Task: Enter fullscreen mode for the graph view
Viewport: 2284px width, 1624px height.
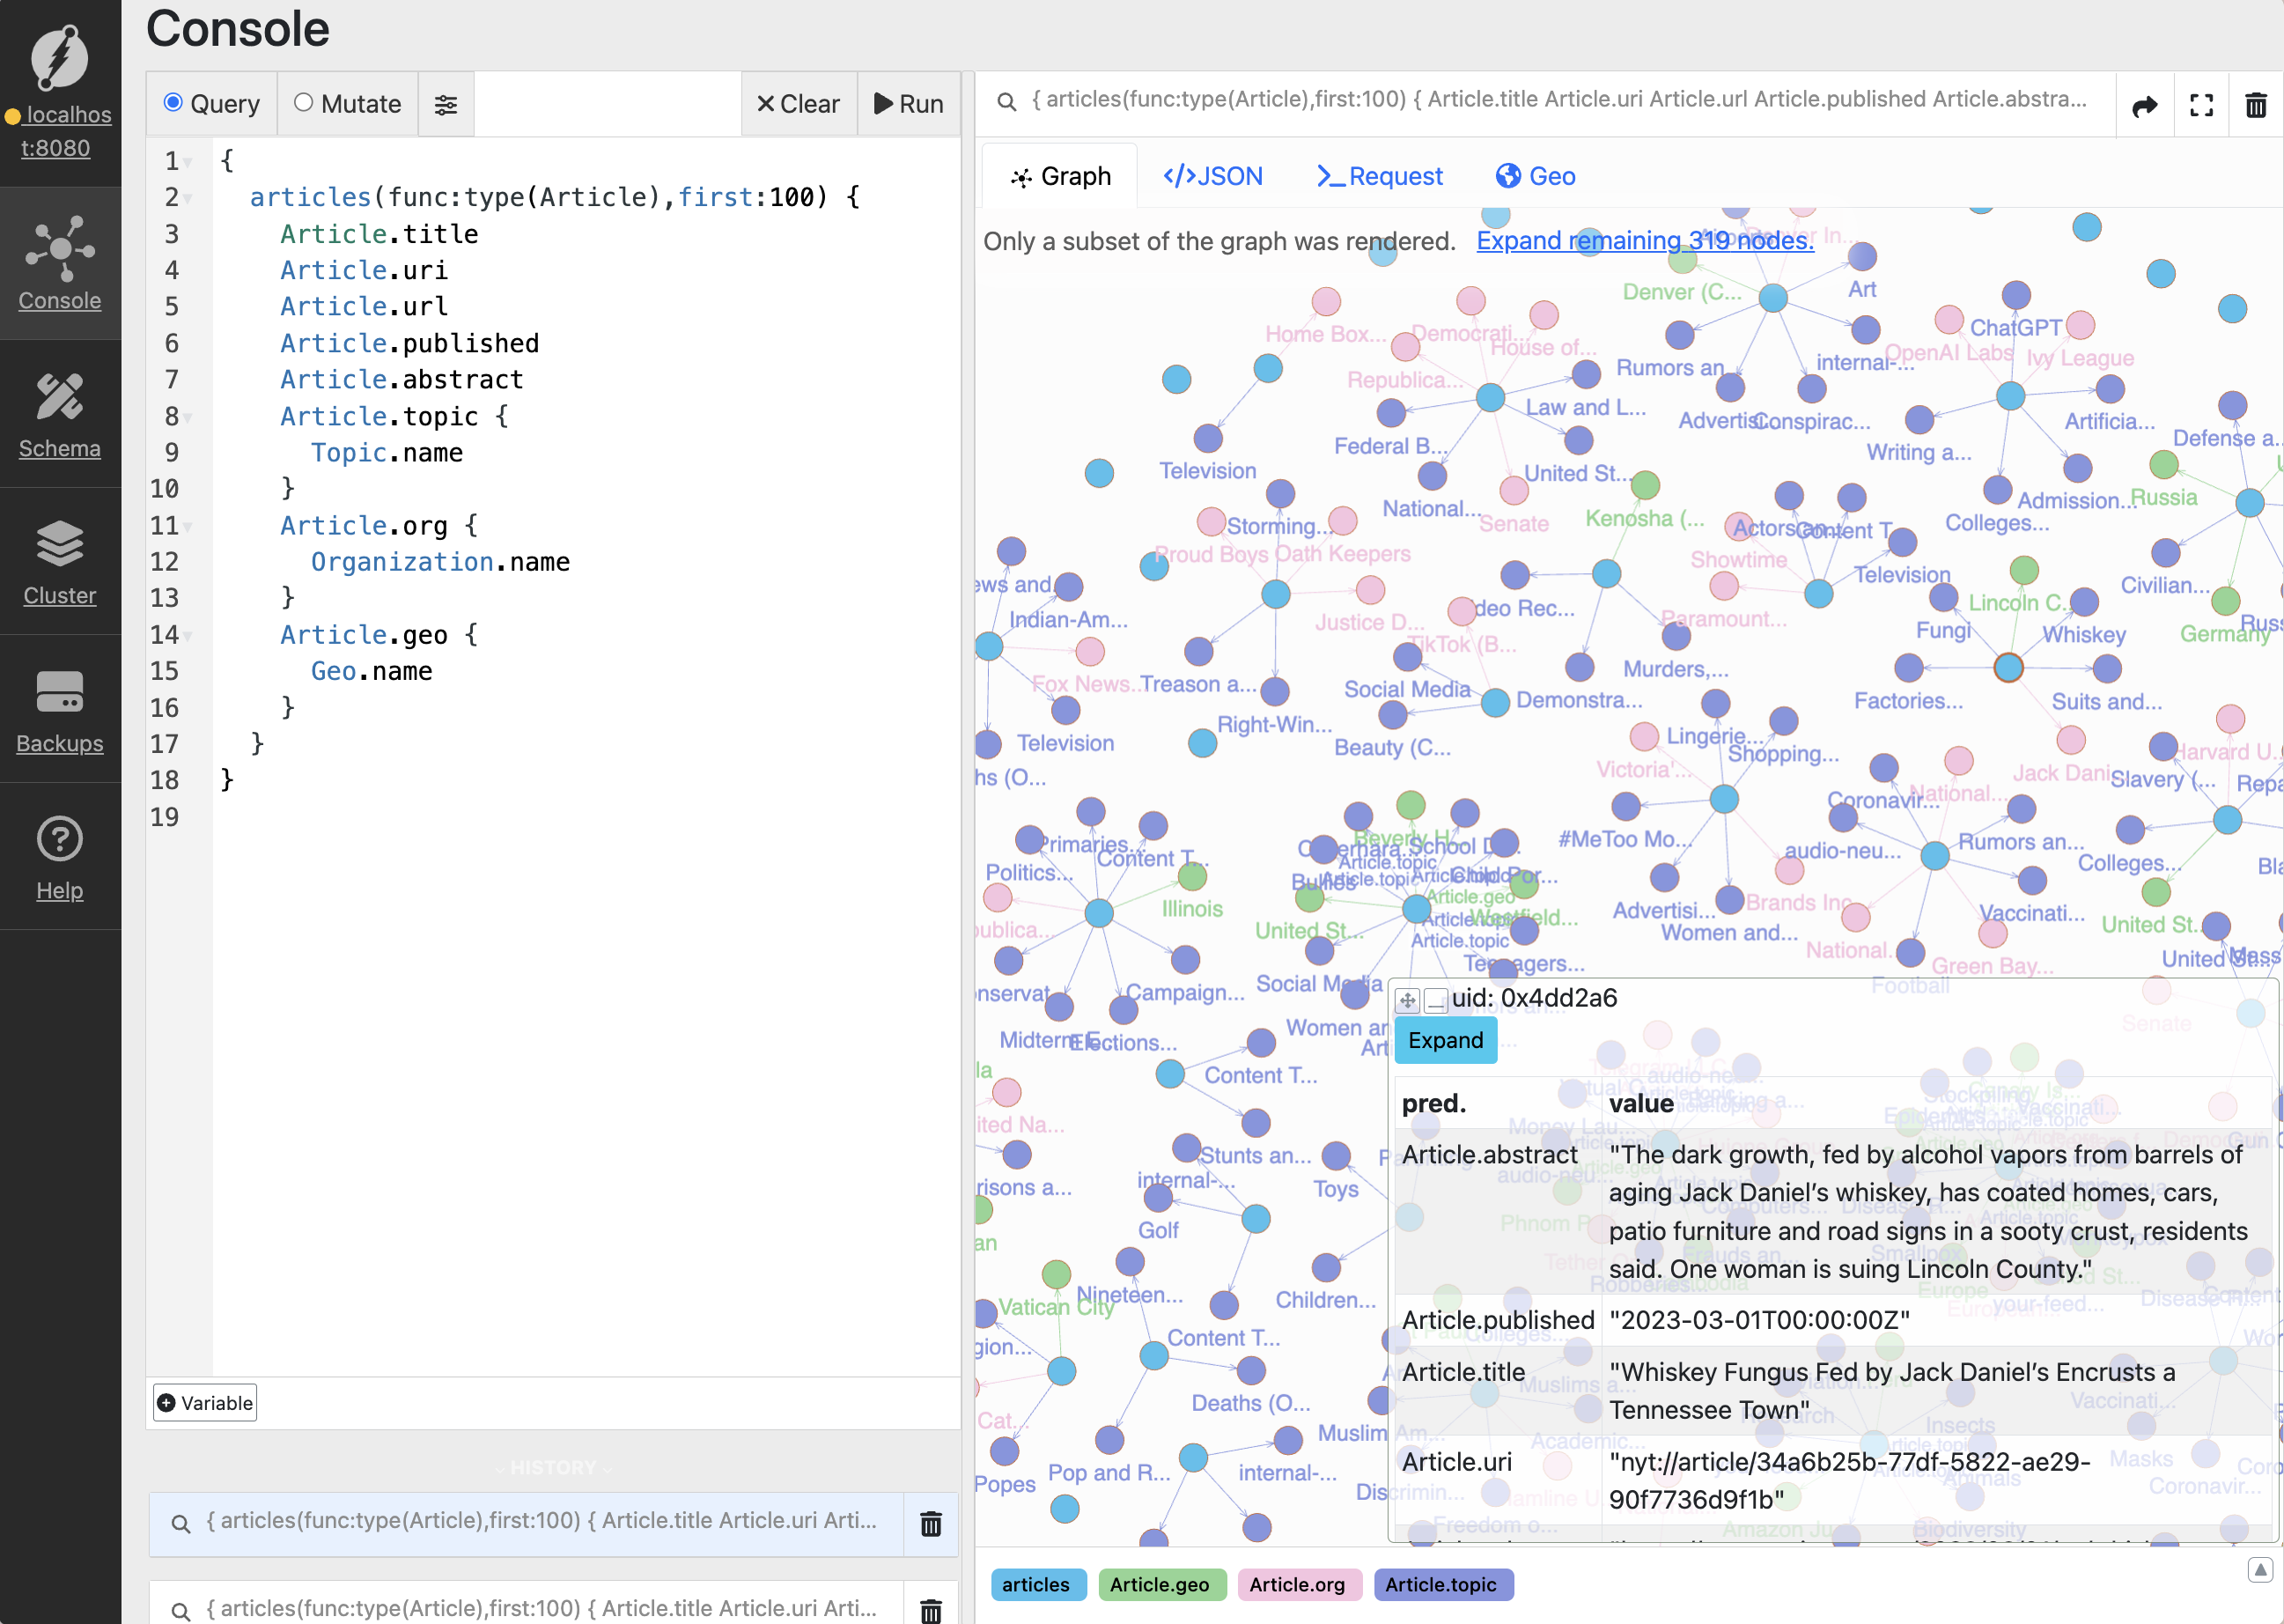Action: tap(2202, 104)
